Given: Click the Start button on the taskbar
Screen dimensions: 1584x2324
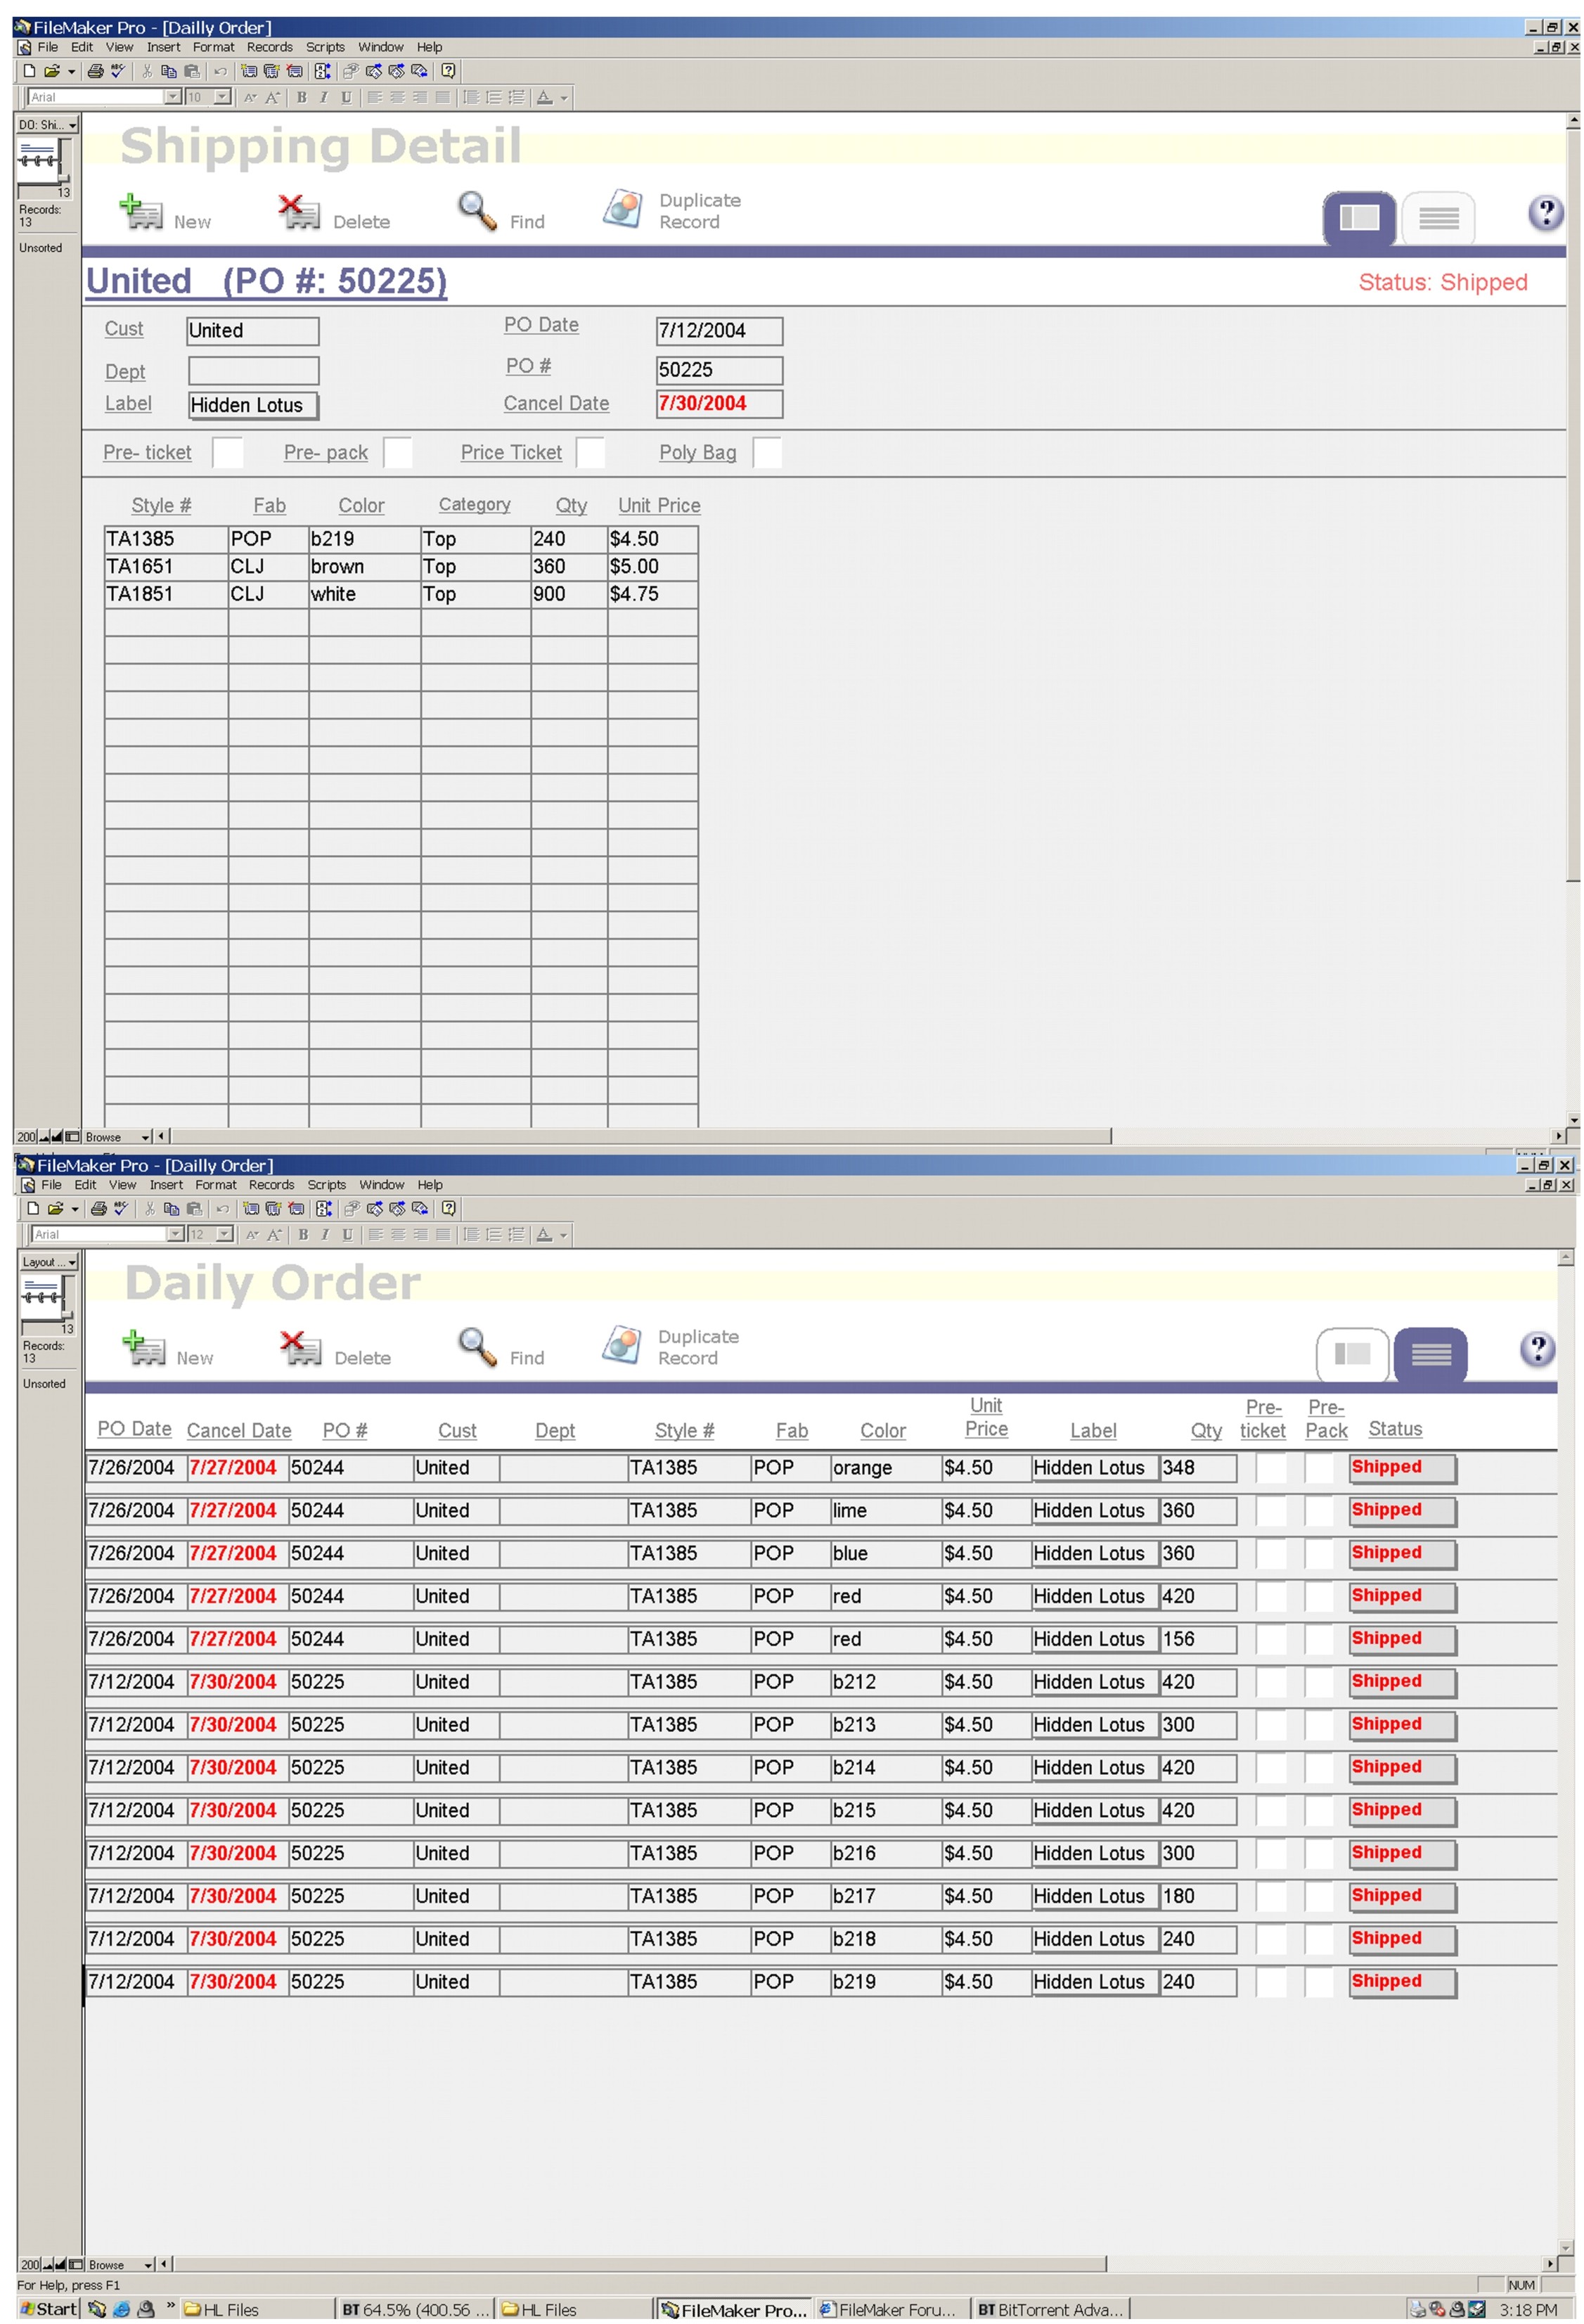Looking at the screenshot, I should tap(48, 2309).
